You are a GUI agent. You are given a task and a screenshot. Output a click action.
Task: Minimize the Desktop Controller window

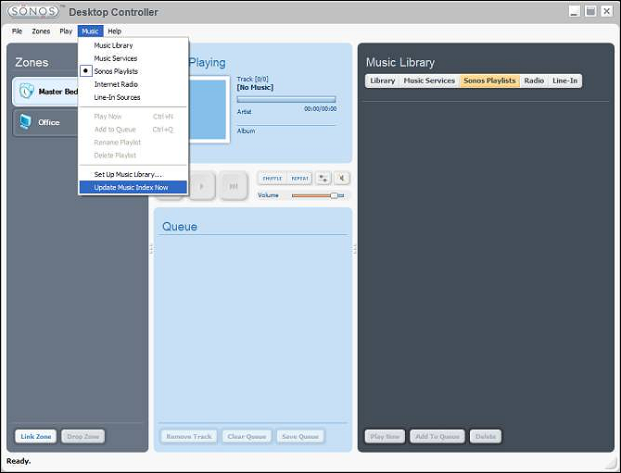point(575,11)
